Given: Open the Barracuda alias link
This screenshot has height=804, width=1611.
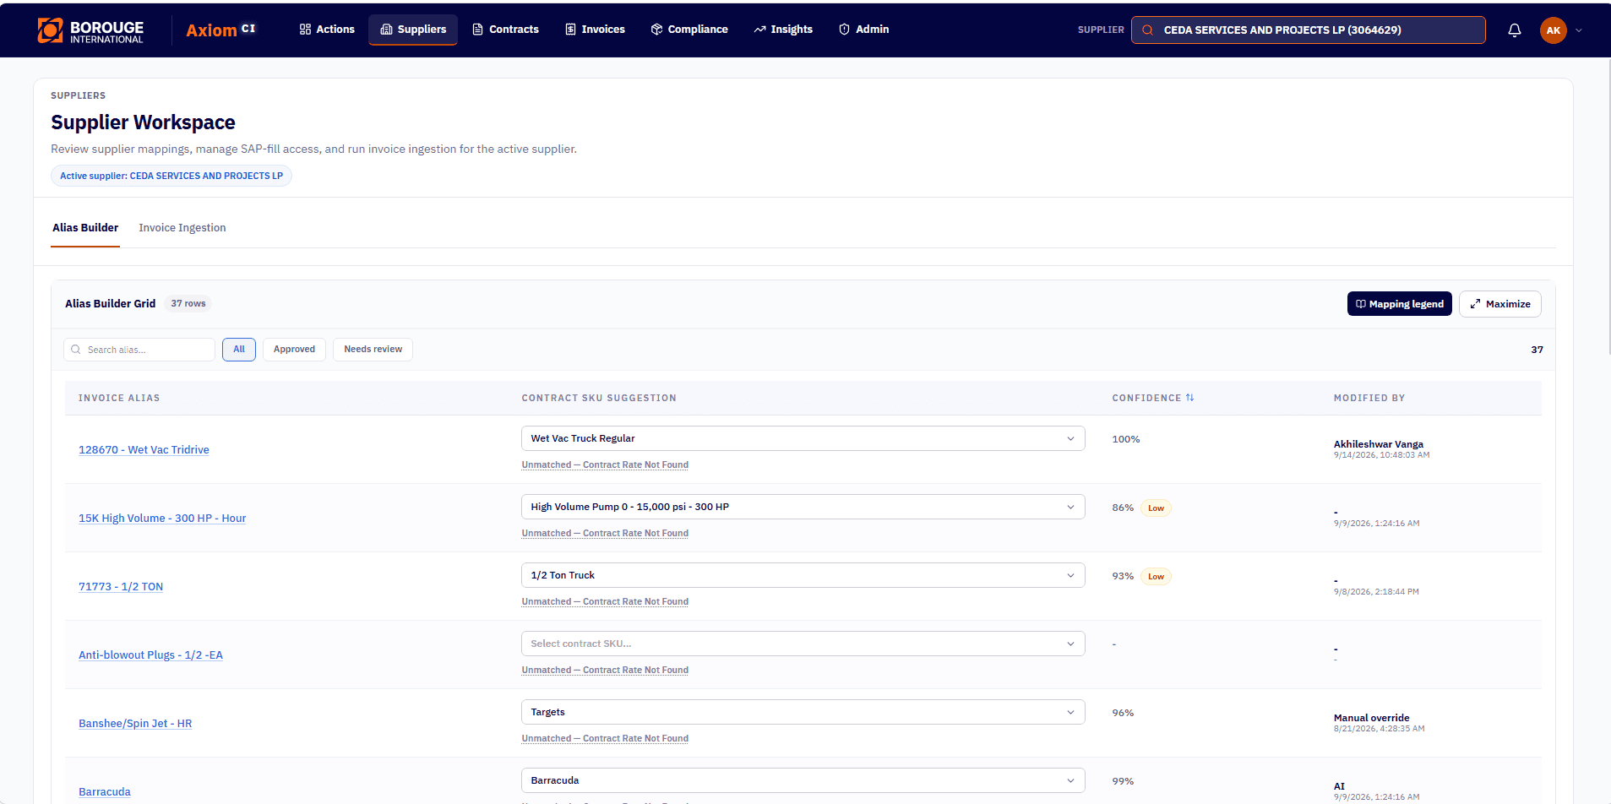Looking at the screenshot, I should coord(105,792).
